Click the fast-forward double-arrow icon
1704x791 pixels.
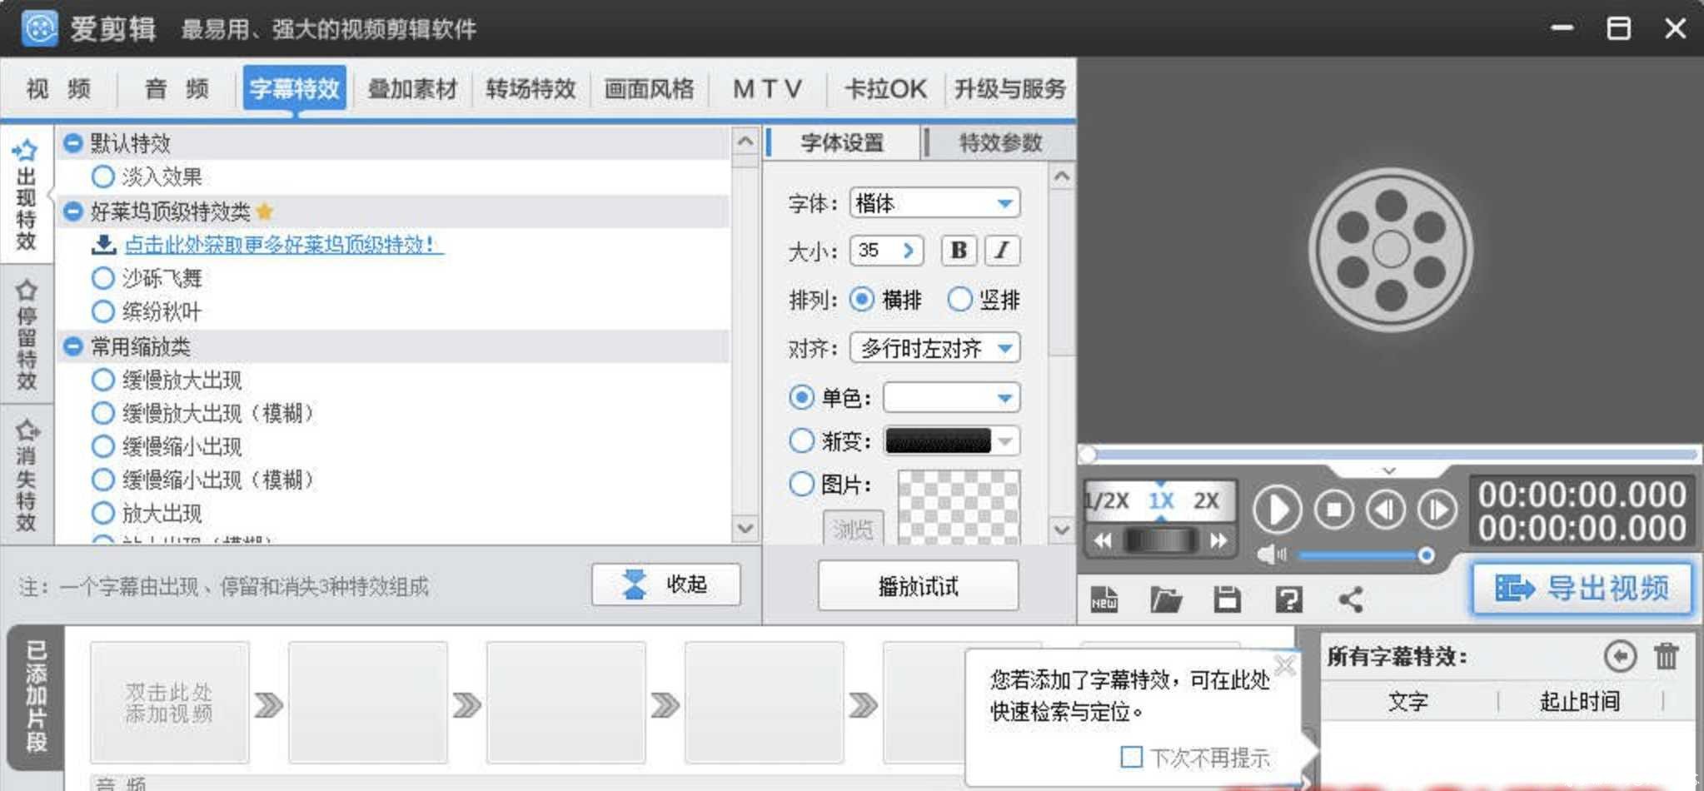click(x=1218, y=541)
